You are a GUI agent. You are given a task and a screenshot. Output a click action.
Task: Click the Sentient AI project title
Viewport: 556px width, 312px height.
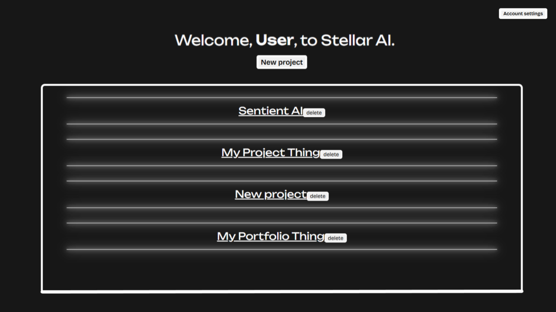pos(270,110)
